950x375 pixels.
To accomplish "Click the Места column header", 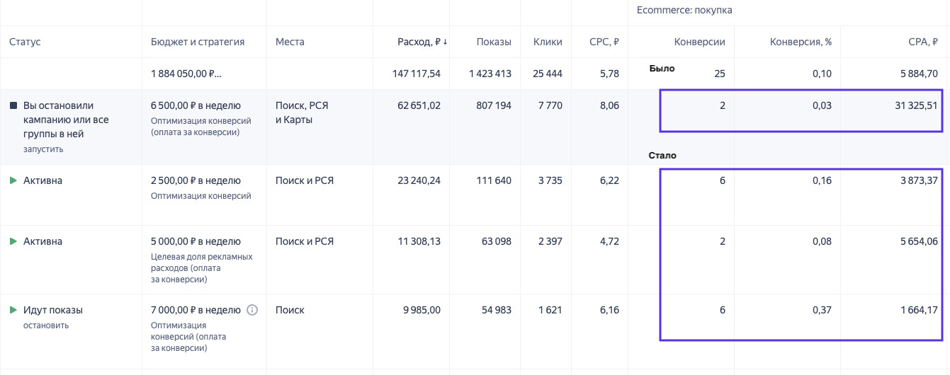I will click(290, 42).
